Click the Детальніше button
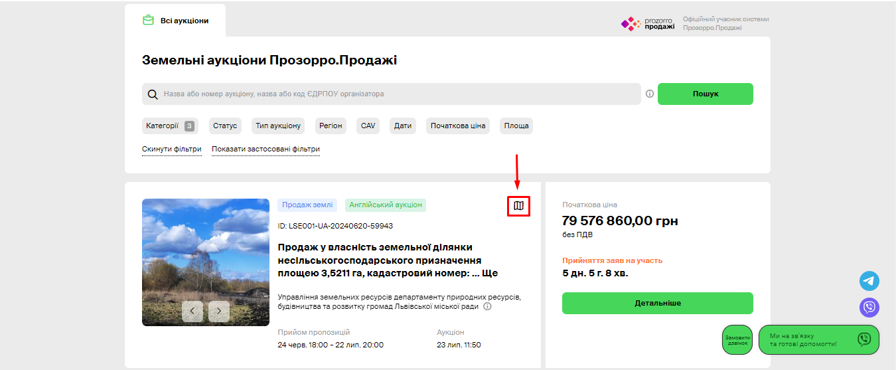896x370 pixels. (657, 303)
